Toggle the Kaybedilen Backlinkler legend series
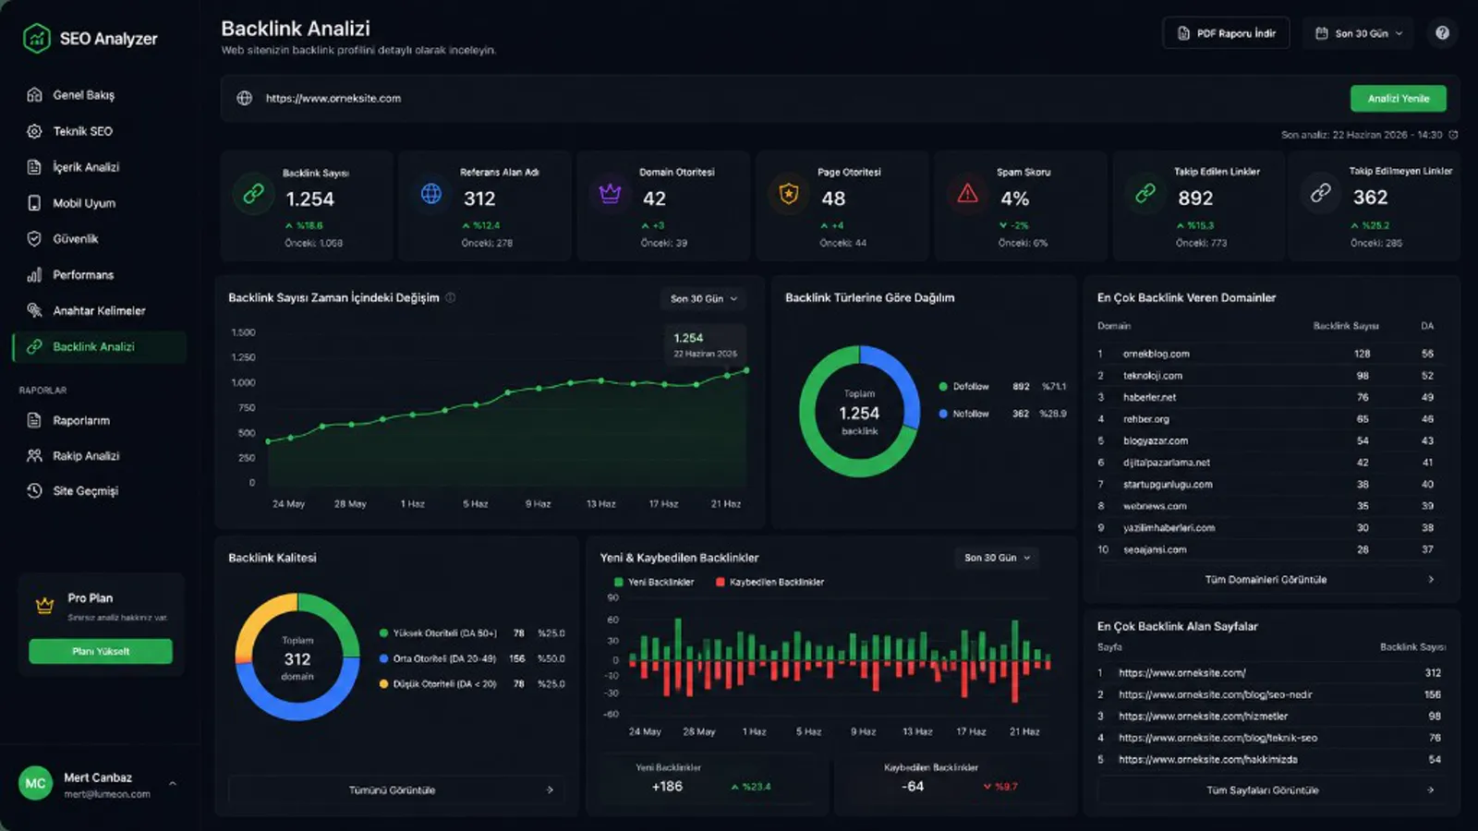 [x=769, y=582]
